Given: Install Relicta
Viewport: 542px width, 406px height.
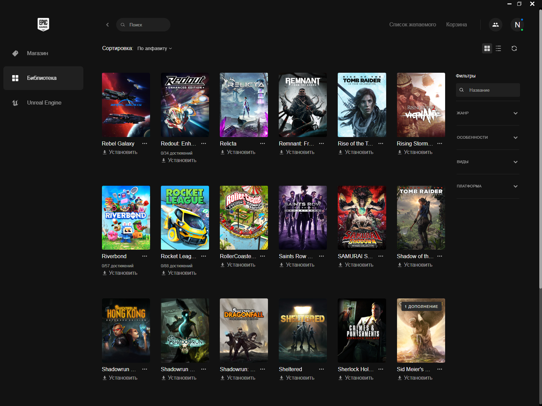Looking at the screenshot, I should pyautogui.click(x=238, y=152).
